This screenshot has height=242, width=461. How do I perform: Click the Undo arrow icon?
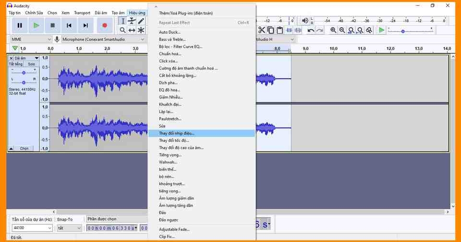pyautogui.click(x=311, y=30)
